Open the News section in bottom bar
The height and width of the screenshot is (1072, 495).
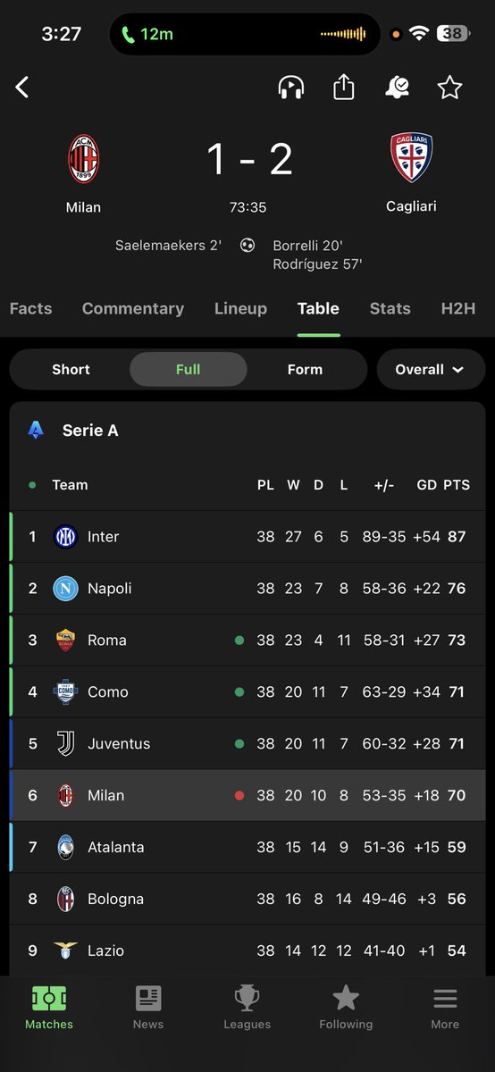pyautogui.click(x=148, y=1007)
